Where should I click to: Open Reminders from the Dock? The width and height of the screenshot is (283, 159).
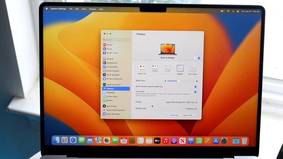point(141,140)
